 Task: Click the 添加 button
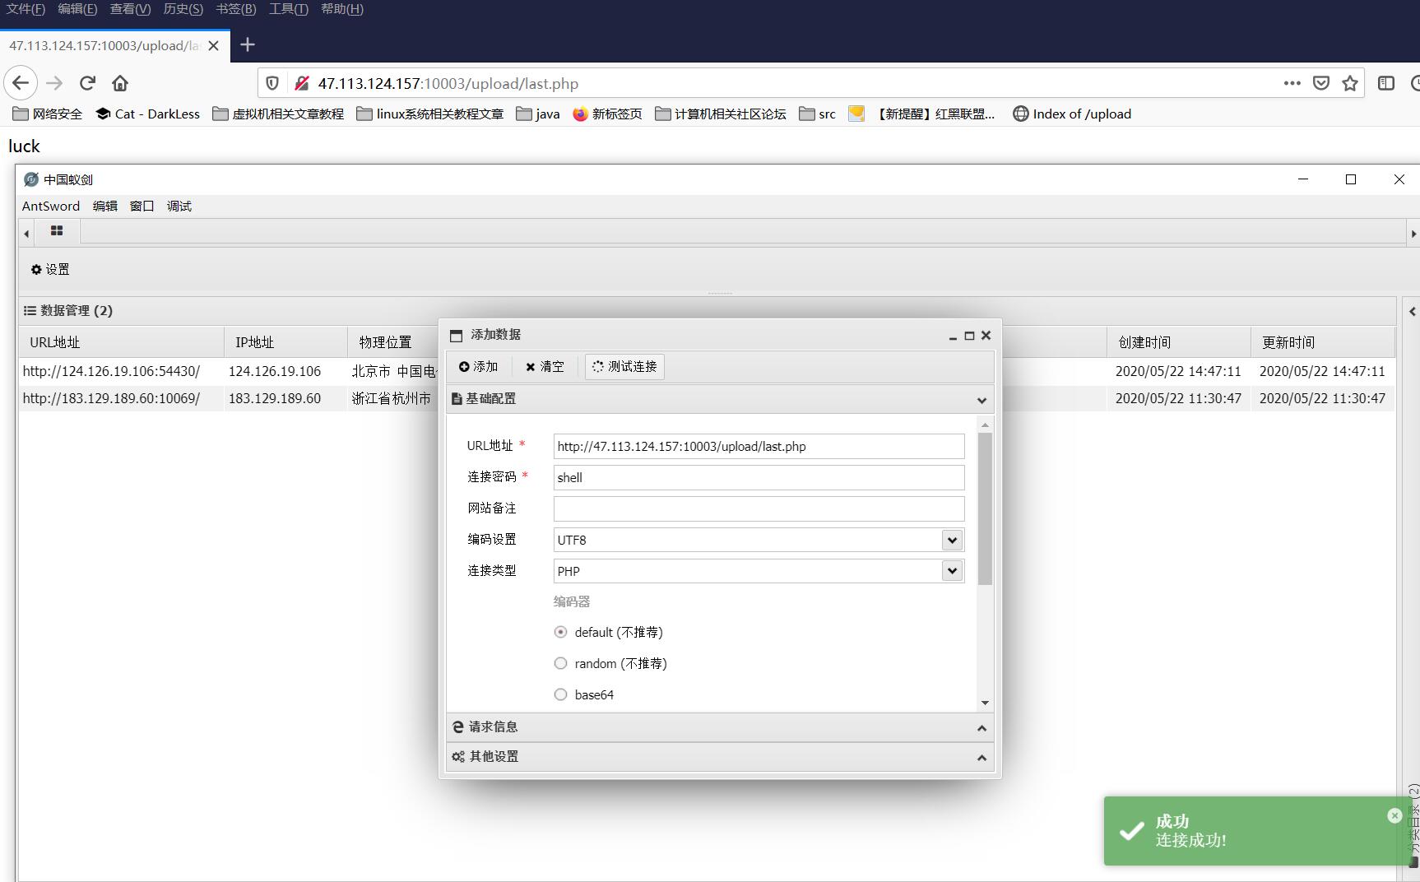(x=479, y=366)
